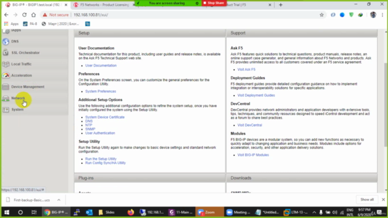The width and height of the screenshot is (388, 218).
Task: Open the DNS sidebar module icon
Action: point(5,41)
